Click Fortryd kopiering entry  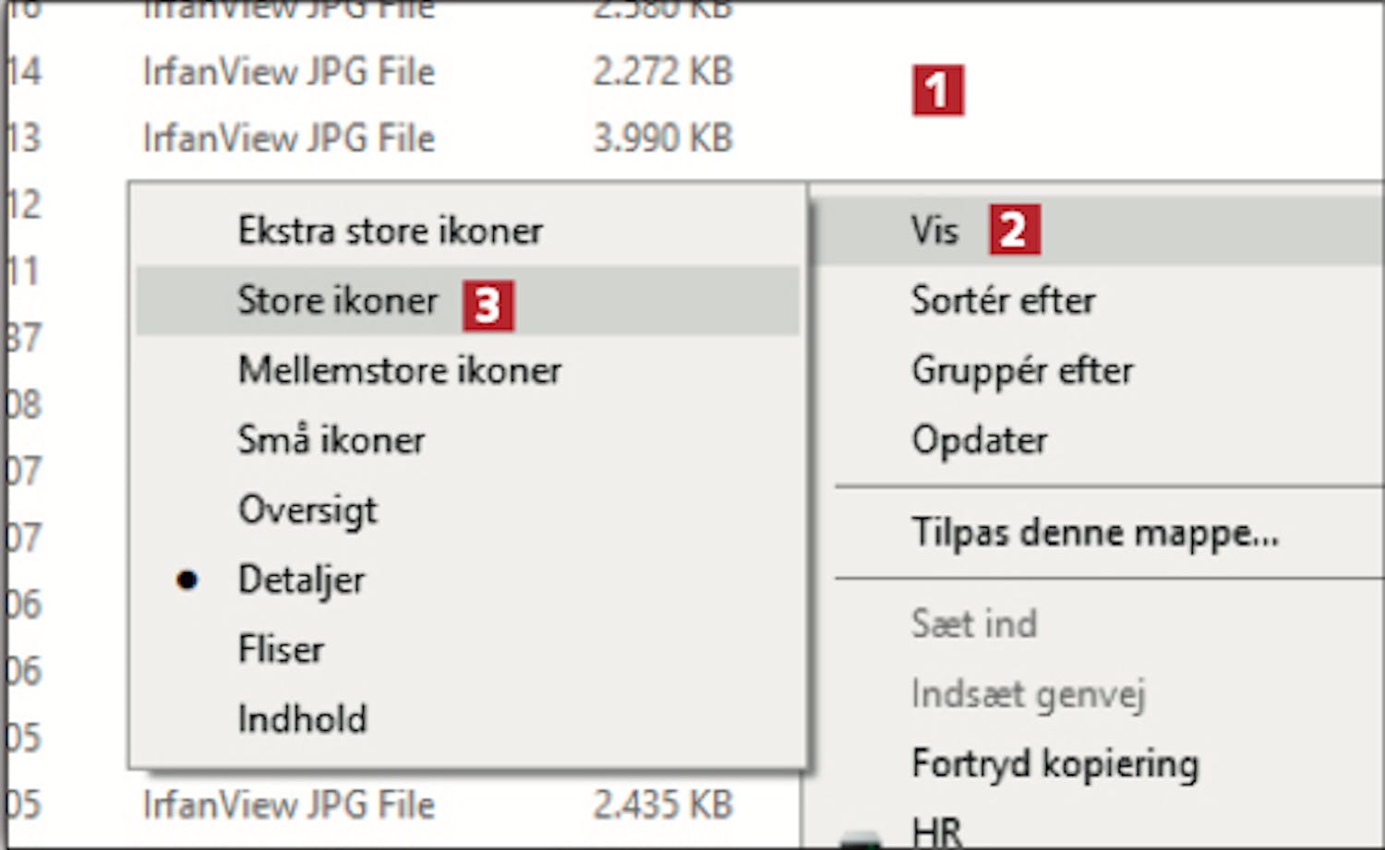(x=1099, y=765)
